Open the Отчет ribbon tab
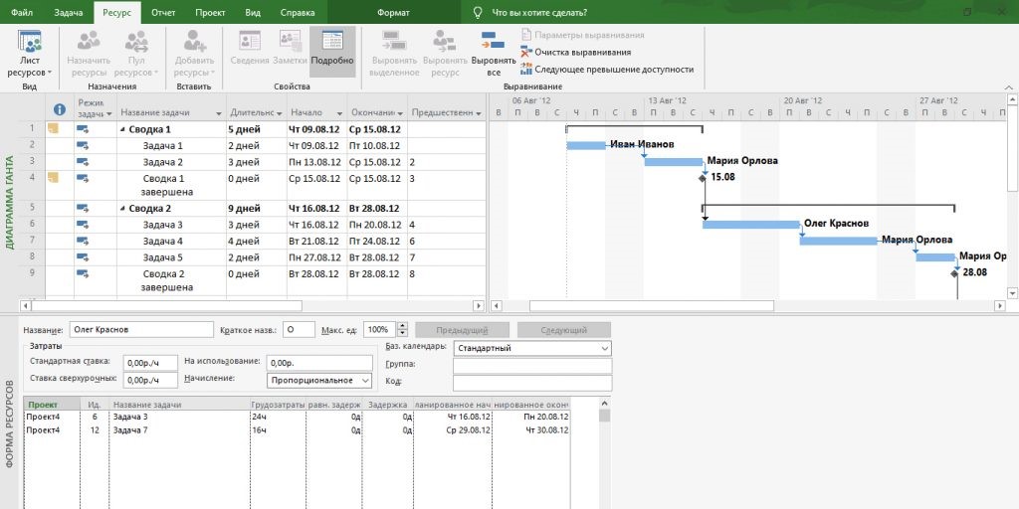The image size is (1019, 509). click(x=163, y=12)
